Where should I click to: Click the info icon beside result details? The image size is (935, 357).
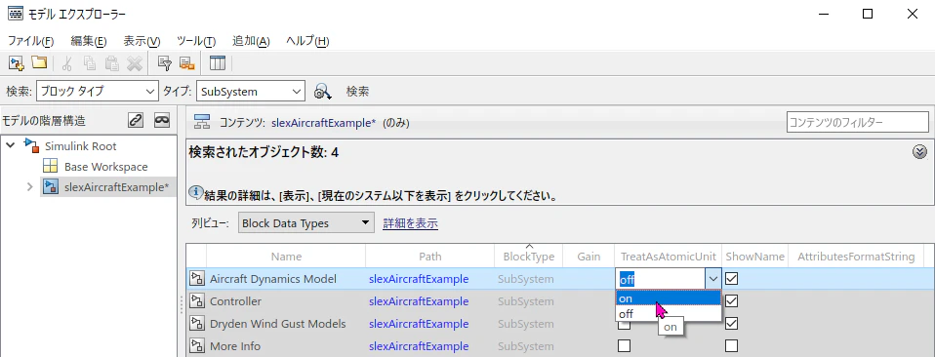click(195, 192)
